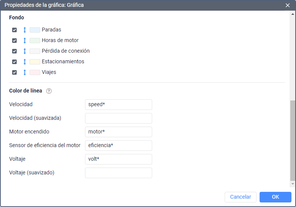The image size is (296, 207).
Task: Disable the Pérdida de conexión checkbox
Action: [x=14, y=51]
